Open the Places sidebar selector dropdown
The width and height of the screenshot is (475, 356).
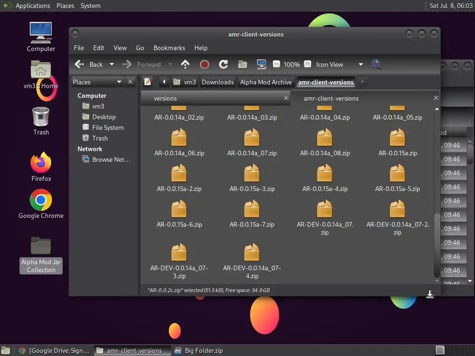click(x=119, y=82)
